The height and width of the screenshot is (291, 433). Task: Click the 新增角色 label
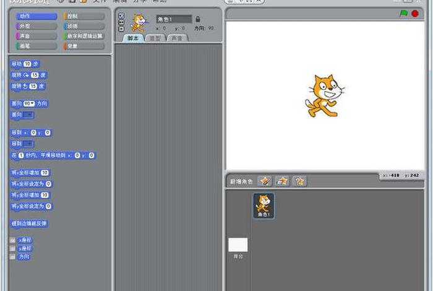[241, 181]
